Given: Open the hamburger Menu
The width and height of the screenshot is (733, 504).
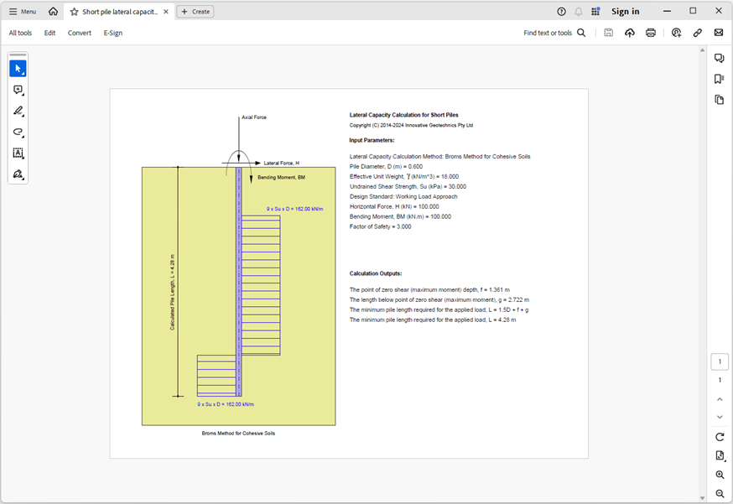Looking at the screenshot, I should coord(23,12).
